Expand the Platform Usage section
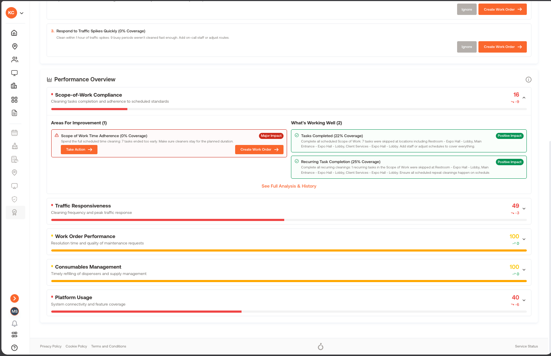The image size is (551, 356). click(524, 300)
